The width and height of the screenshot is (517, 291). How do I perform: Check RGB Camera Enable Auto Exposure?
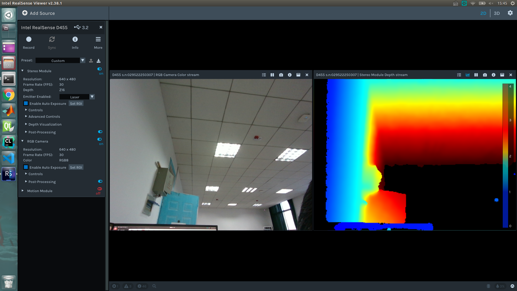(26, 167)
